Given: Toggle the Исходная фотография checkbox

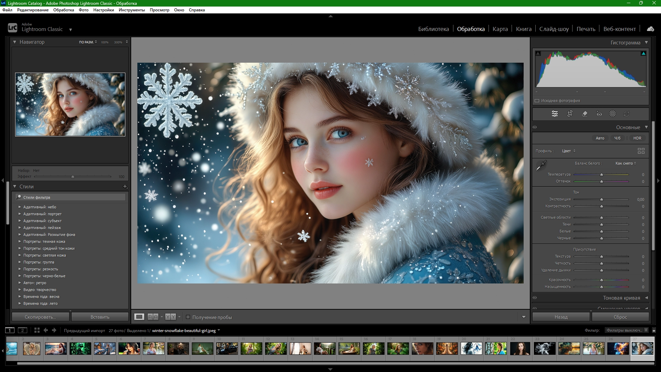Looking at the screenshot, I should pos(537,101).
